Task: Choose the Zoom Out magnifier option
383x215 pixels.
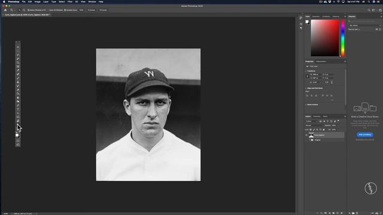Action: pyautogui.click(x=24, y=10)
